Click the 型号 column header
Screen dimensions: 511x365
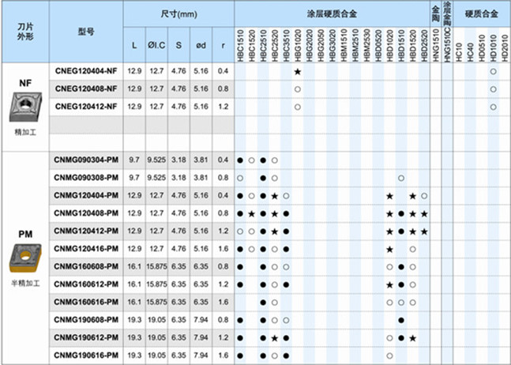(86, 32)
